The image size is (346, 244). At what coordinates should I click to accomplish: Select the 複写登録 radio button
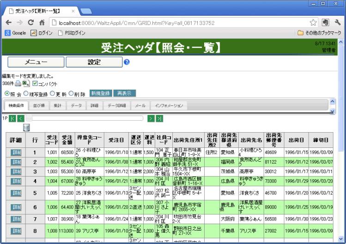point(26,93)
